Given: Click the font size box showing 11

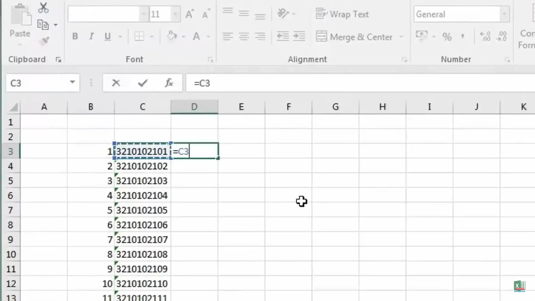Looking at the screenshot, I should pos(160,14).
